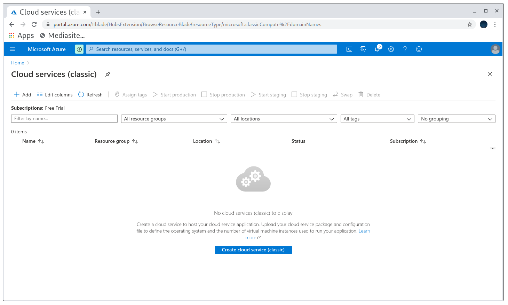This screenshot has height=305, width=508.
Task: Click the Microsoft Azure logo text
Action: coord(47,49)
